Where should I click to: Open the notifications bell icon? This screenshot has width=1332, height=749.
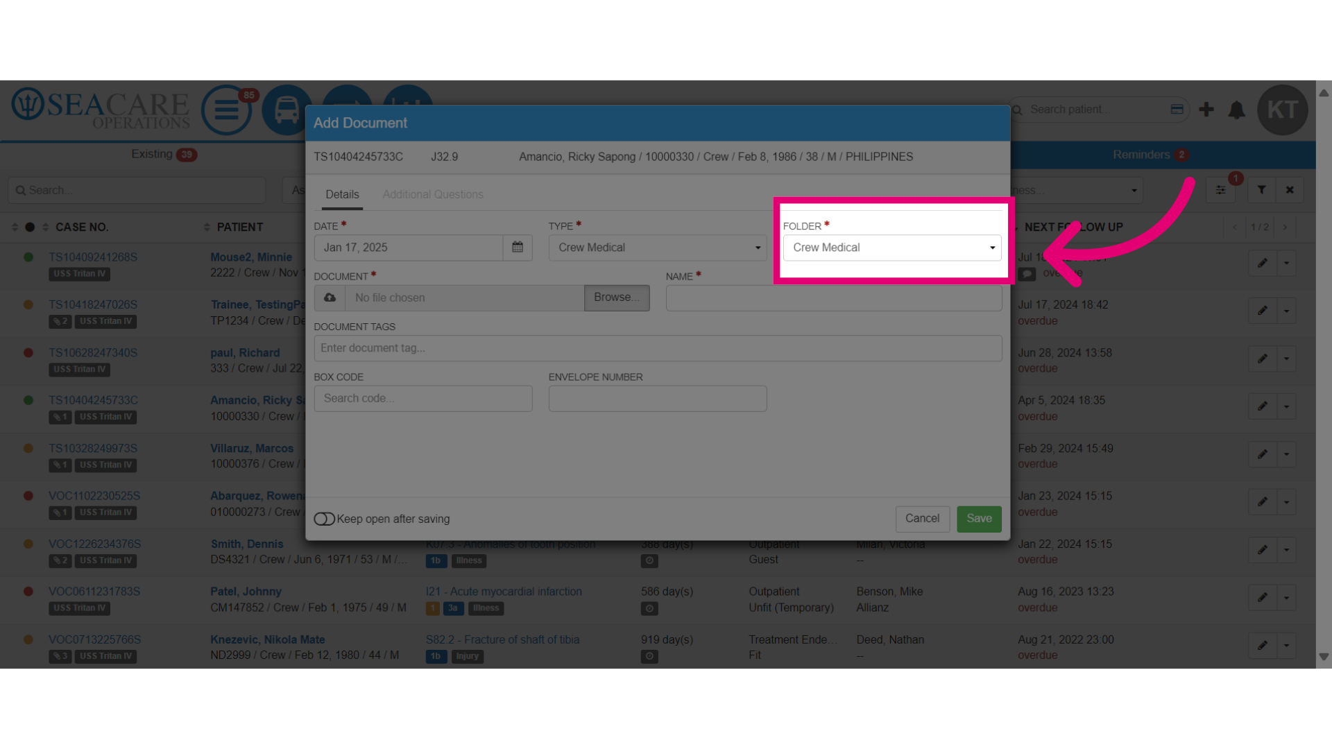click(x=1236, y=110)
